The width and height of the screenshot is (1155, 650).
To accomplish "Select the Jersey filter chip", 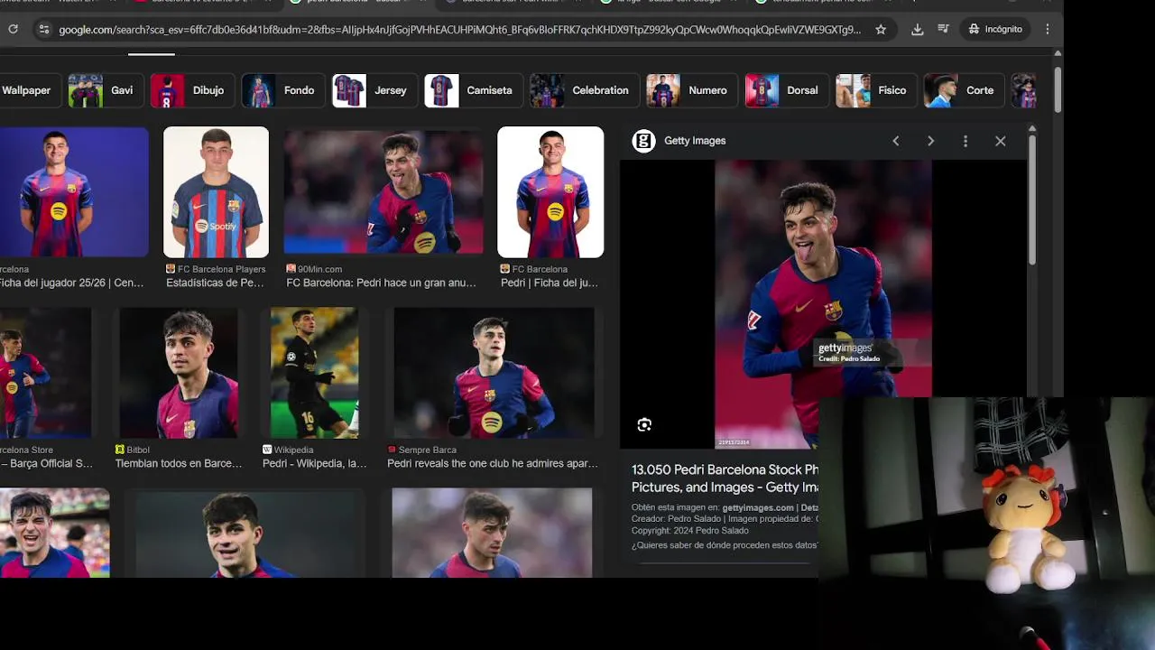I will tap(373, 90).
